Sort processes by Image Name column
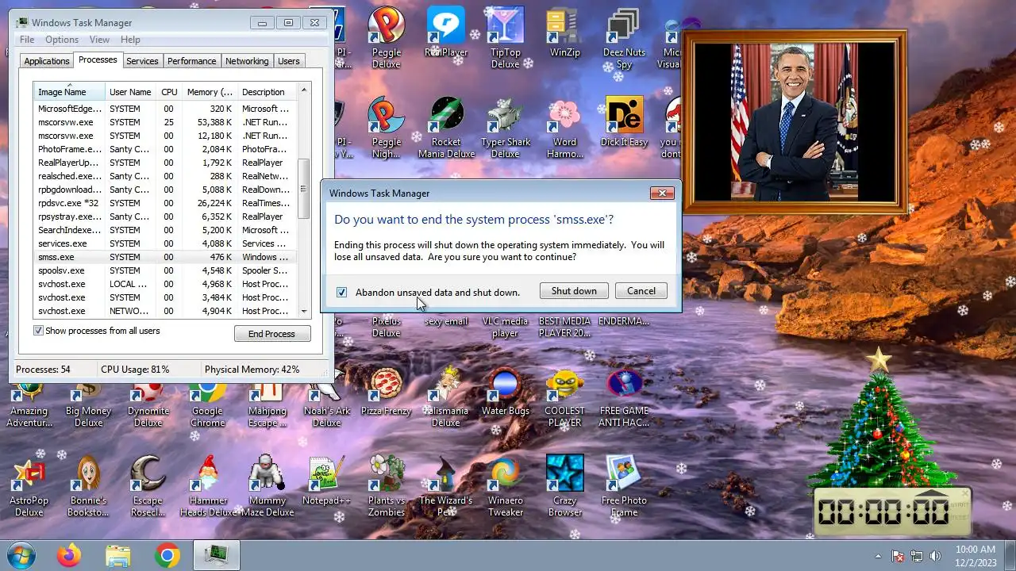Screen dimensions: 1016x571 coord(69,92)
